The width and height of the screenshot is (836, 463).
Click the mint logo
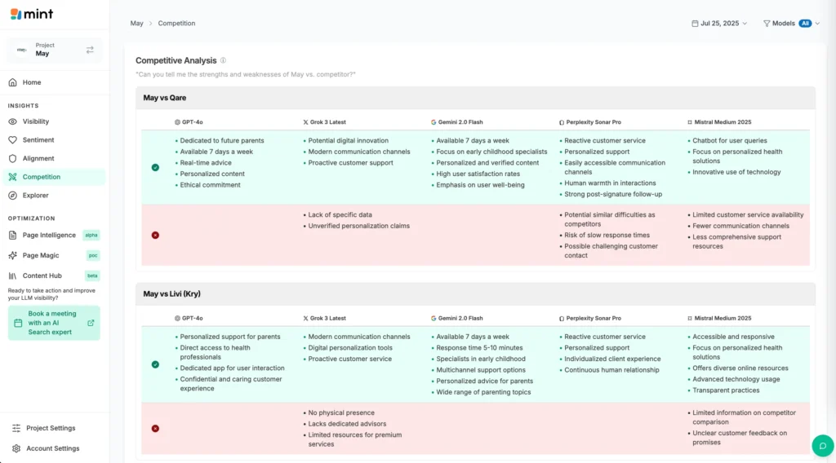[31, 14]
